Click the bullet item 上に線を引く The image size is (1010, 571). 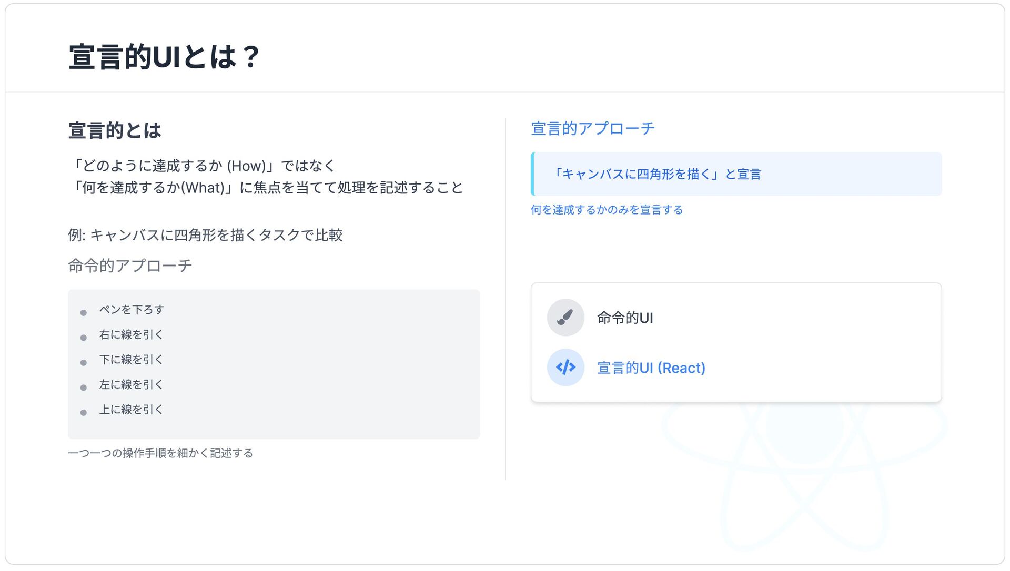[132, 410]
